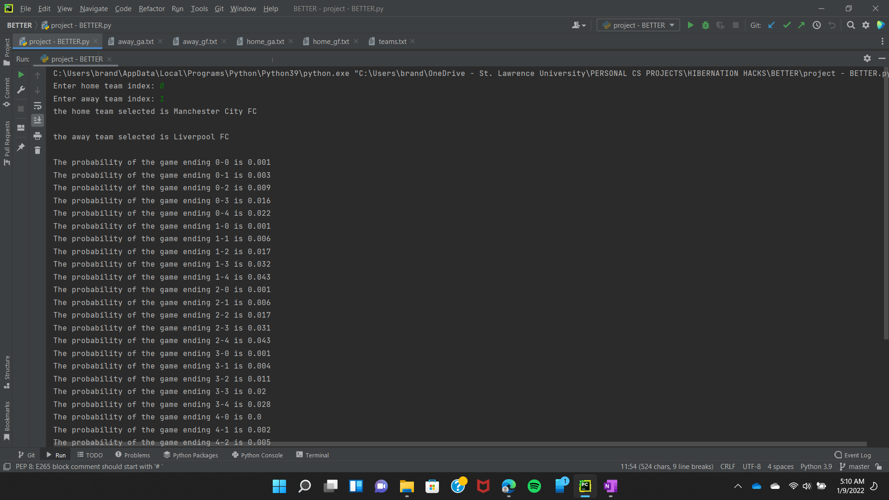Click the Debug bug icon in toolbar
This screenshot has height=500, width=889.
pyautogui.click(x=705, y=25)
